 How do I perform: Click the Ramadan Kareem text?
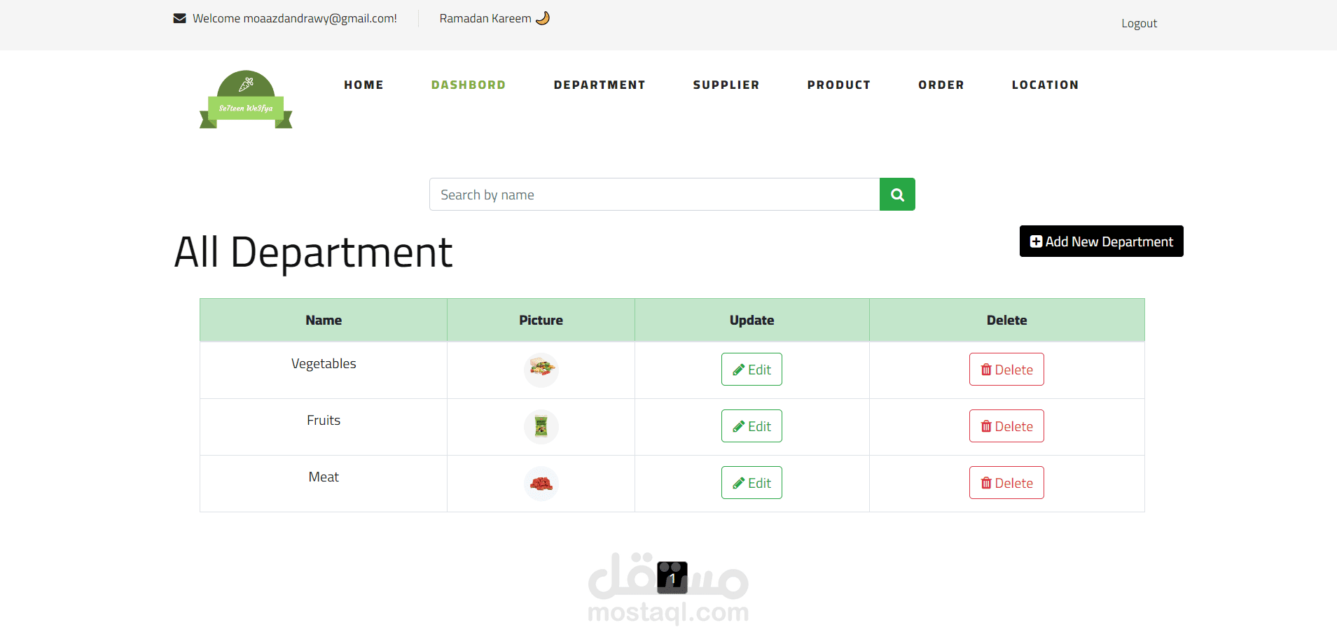(485, 18)
